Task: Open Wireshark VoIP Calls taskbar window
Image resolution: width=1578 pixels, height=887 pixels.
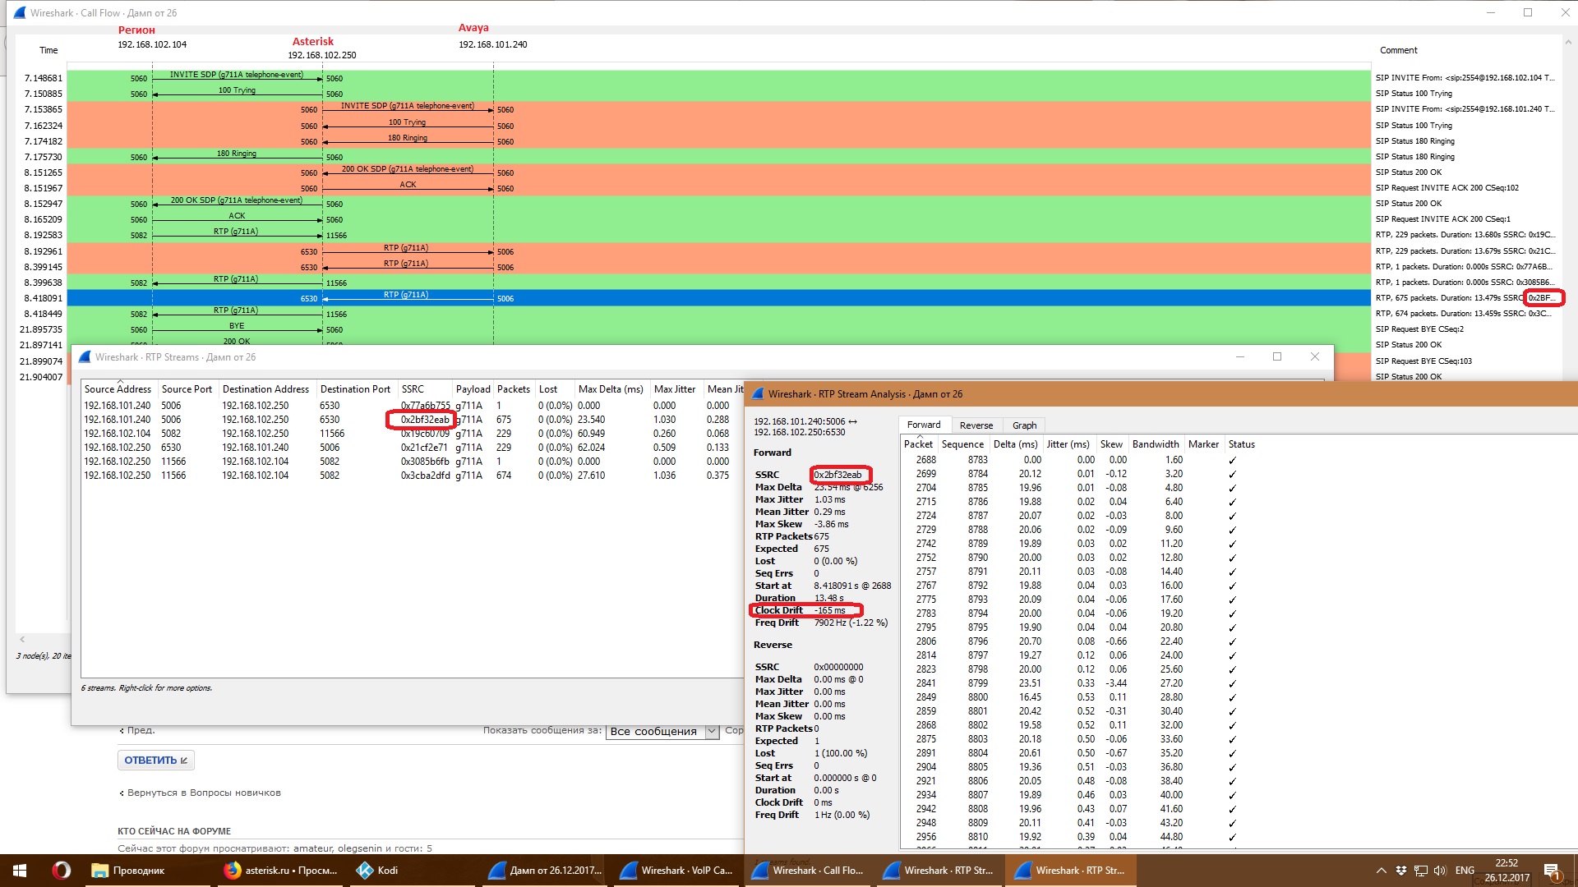Action: [676, 871]
